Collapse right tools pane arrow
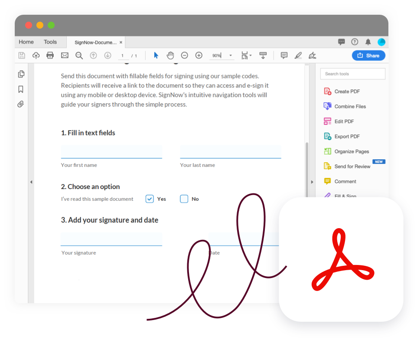Image resolution: width=417 pixels, height=340 pixels. [312, 182]
